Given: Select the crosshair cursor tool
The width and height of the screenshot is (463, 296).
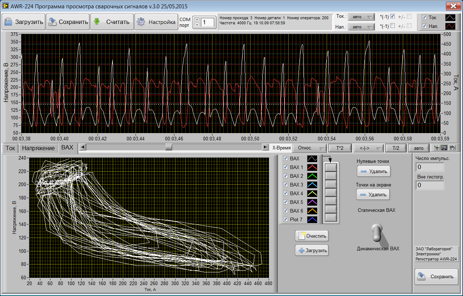Looking at the screenshot, I should click(437, 148).
